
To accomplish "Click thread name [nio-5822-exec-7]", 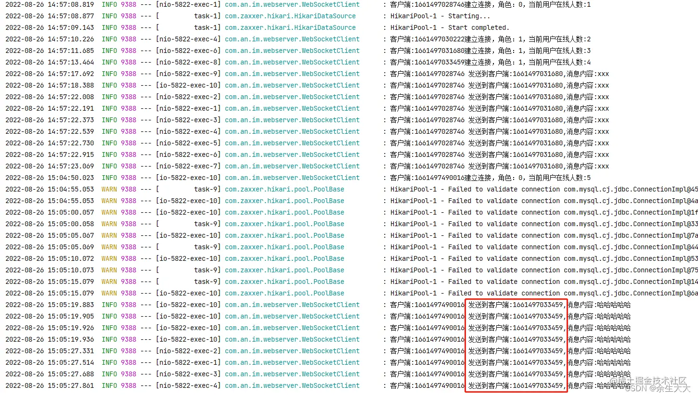I will point(188,166).
